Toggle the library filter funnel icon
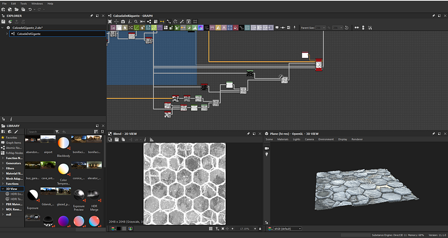This screenshot has height=238, width=448. coord(57,132)
